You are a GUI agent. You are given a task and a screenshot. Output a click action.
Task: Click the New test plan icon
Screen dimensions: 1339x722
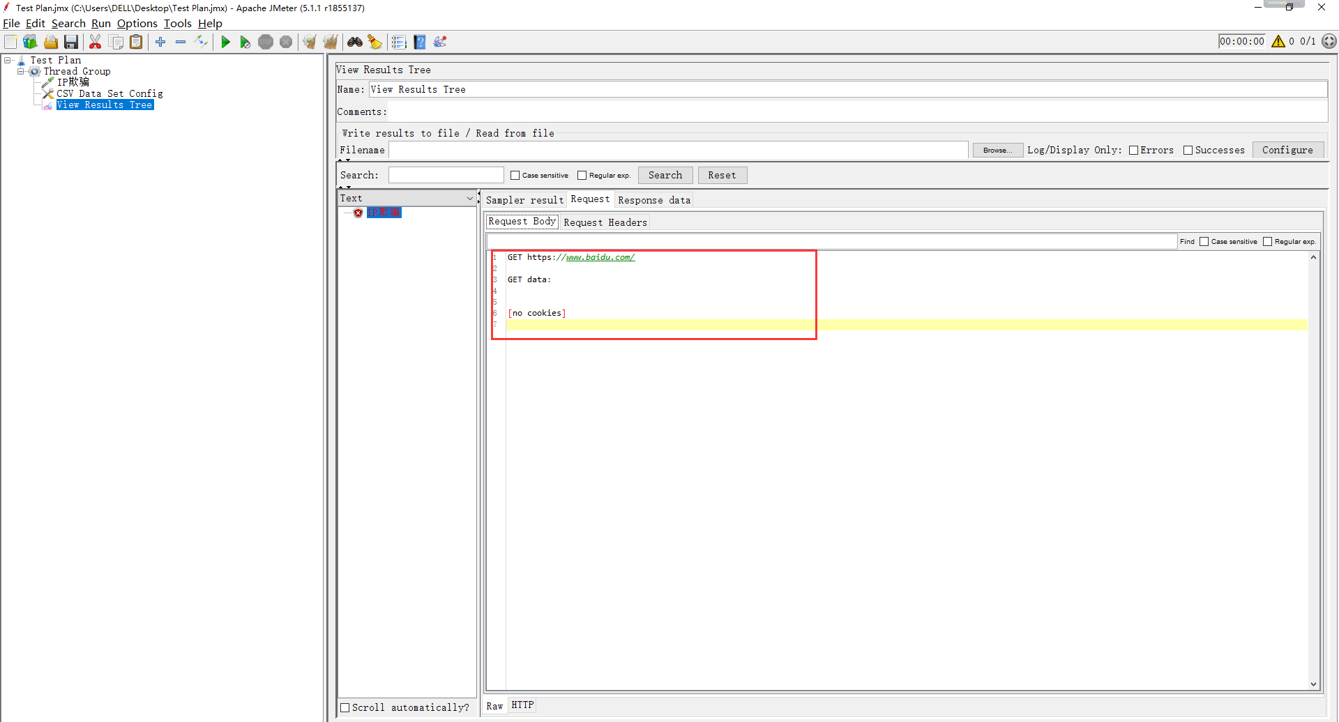tap(10, 42)
